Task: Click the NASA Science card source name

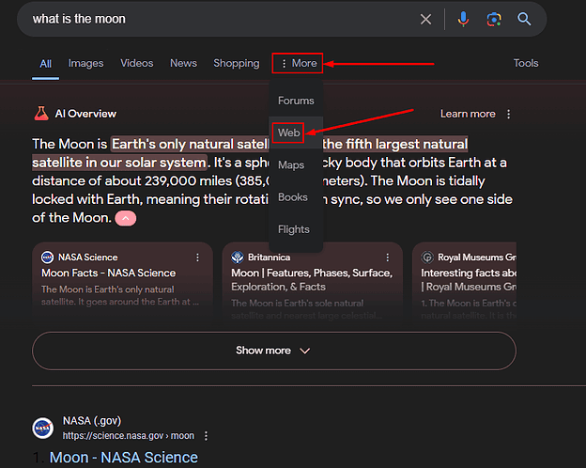Action: pyautogui.click(x=88, y=257)
